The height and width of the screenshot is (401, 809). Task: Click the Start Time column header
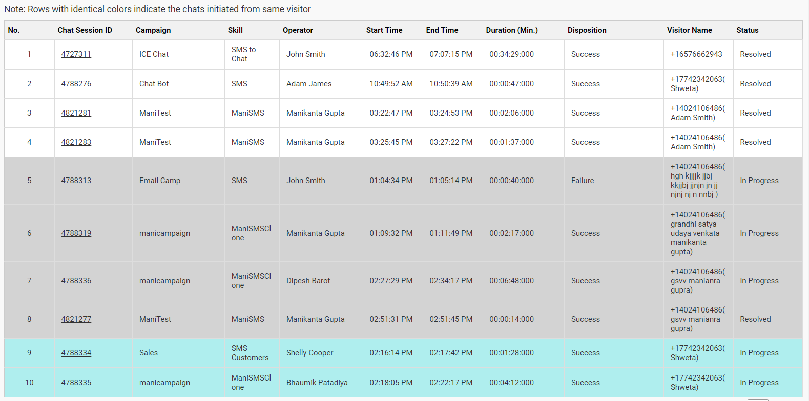pyautogui.click(x=384, y=30)
